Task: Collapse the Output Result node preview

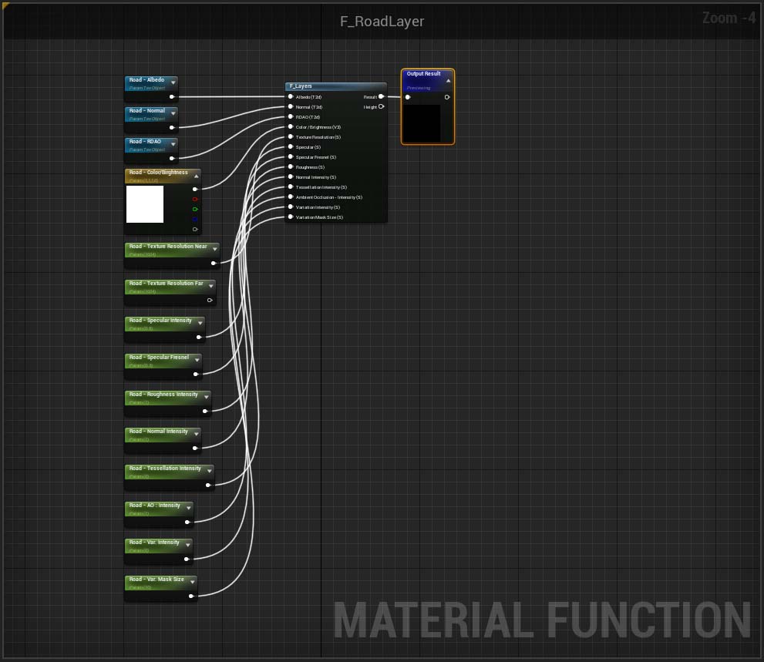Action: coord(448,80)
